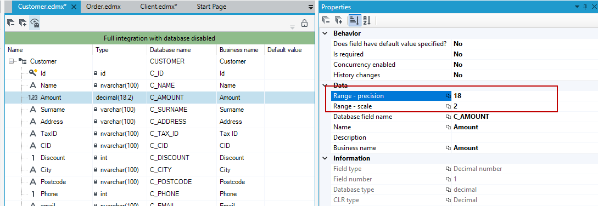This screenshot has width=598, height=206.
Task: Select the Surname field in the tree
Action: click(x=53, y=110)
